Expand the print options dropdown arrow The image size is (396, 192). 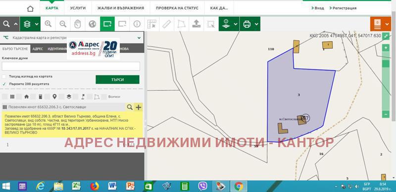256,24
